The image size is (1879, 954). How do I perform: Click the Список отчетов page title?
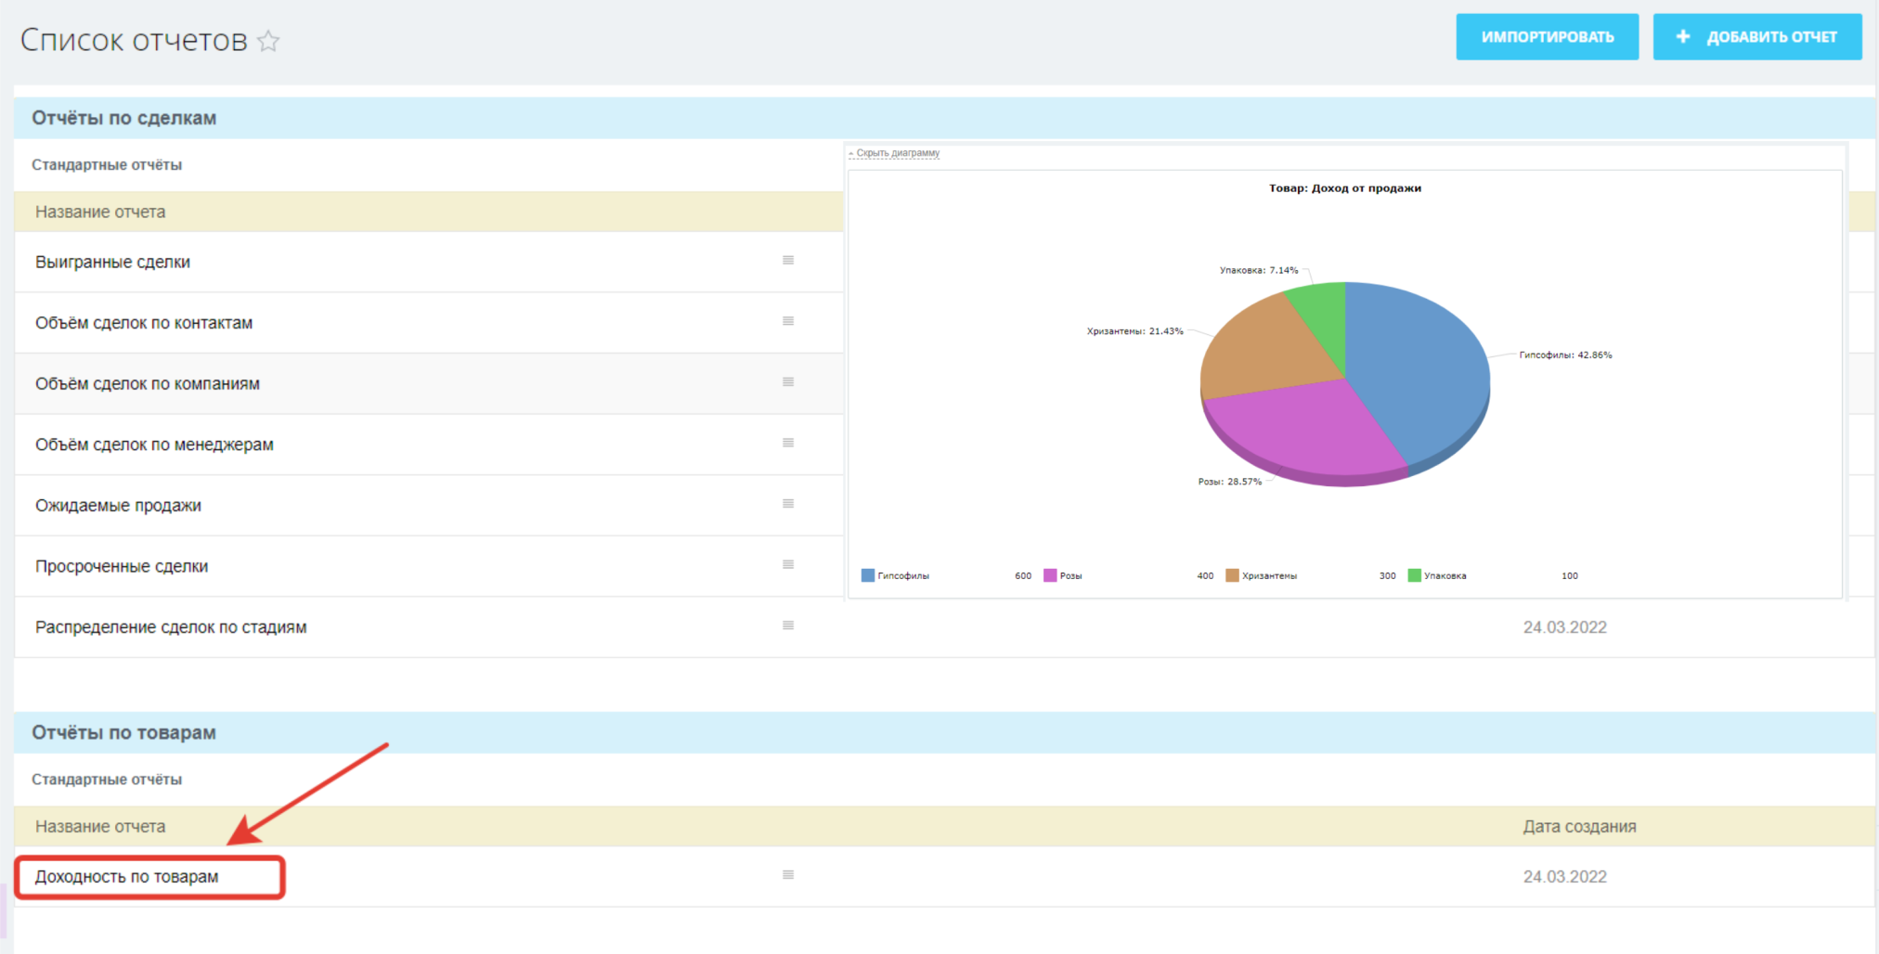coord(134,41)
